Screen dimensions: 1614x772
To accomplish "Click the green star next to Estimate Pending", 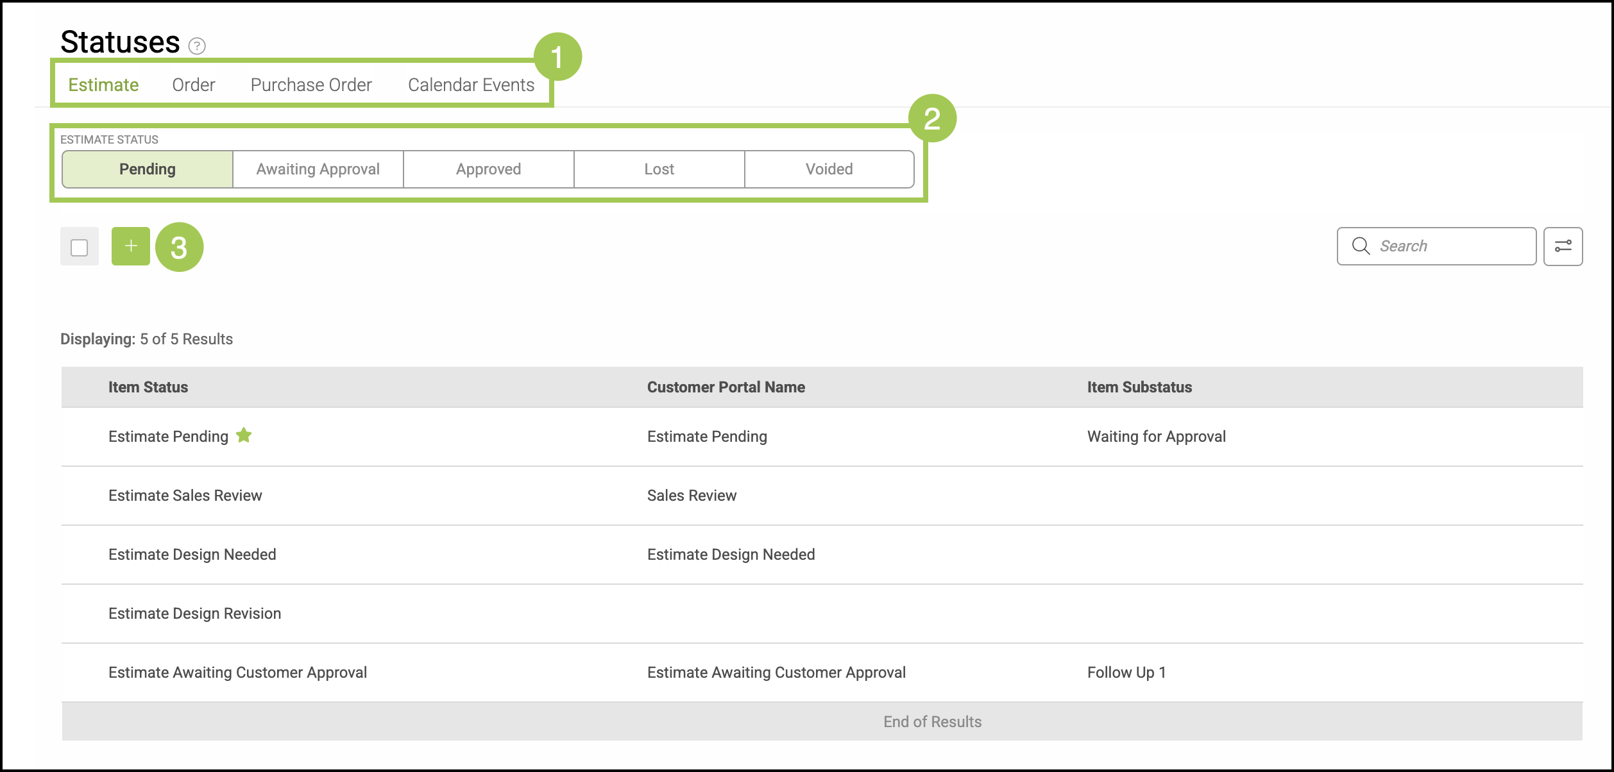I will tap(244, 436).
